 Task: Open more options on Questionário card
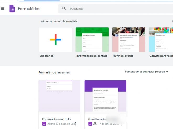122,125
